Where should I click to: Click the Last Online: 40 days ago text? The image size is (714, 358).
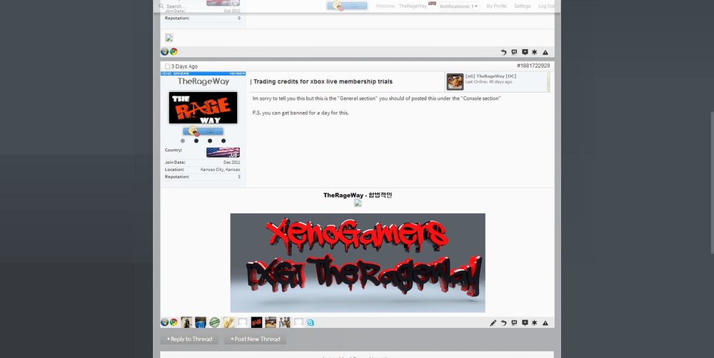488,82
